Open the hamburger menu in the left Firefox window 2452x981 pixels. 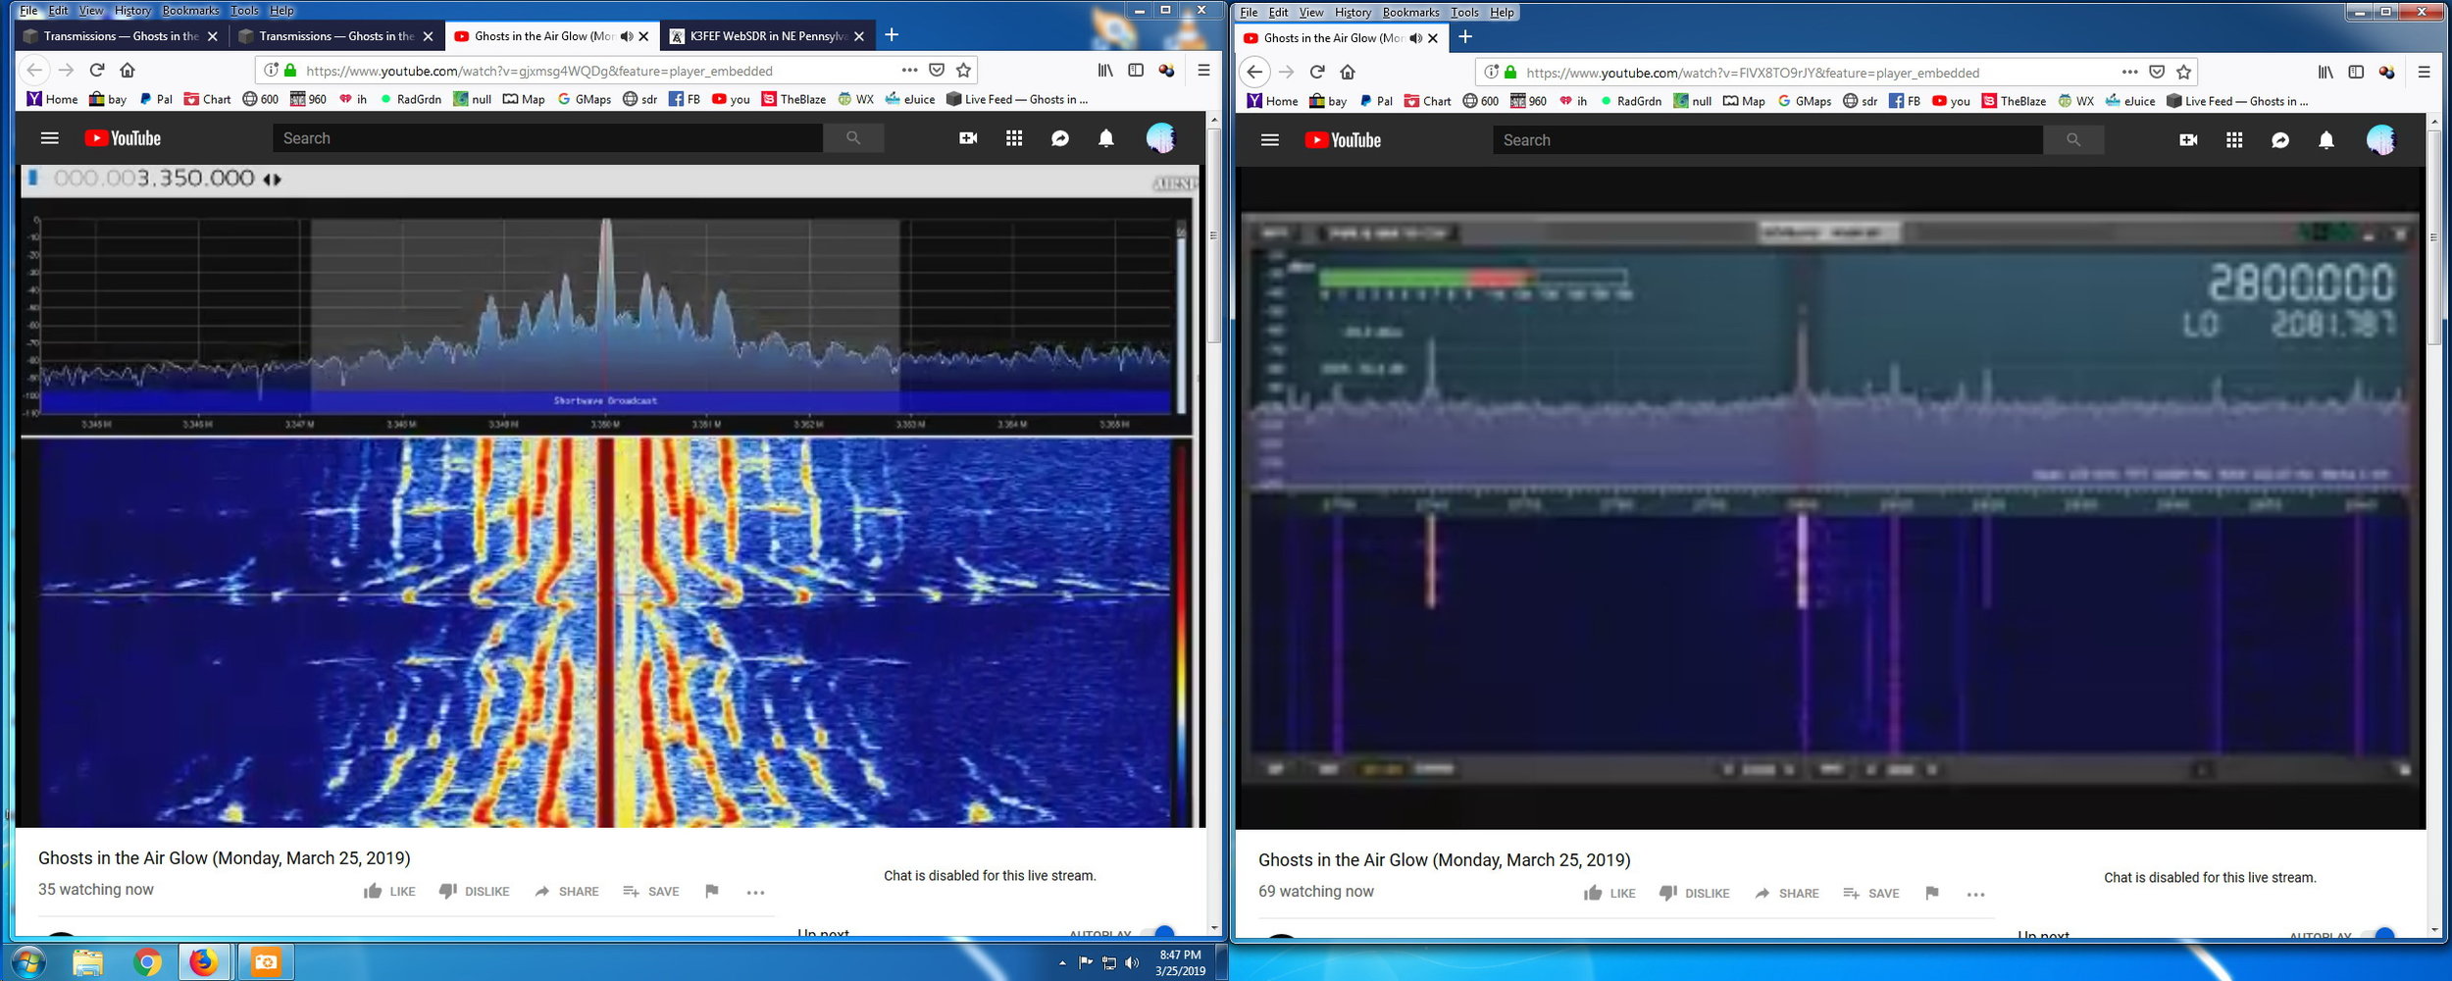click(1203, 70)
